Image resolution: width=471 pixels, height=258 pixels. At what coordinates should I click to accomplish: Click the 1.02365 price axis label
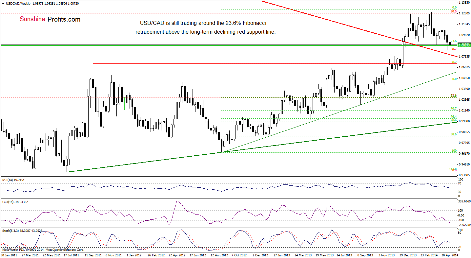[x=464, y=100]
